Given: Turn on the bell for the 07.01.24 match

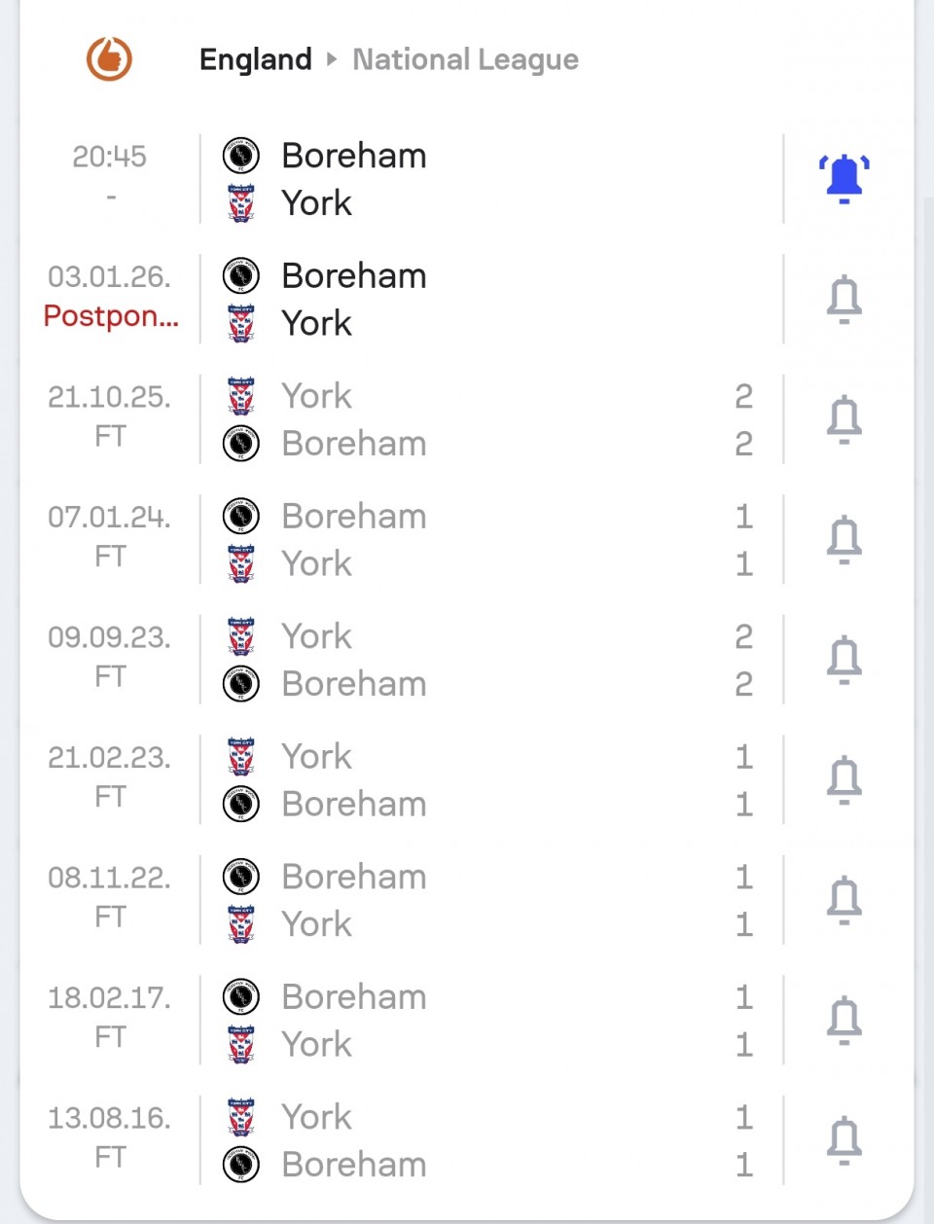Looking at the screenshot, I should click(844, 539).
